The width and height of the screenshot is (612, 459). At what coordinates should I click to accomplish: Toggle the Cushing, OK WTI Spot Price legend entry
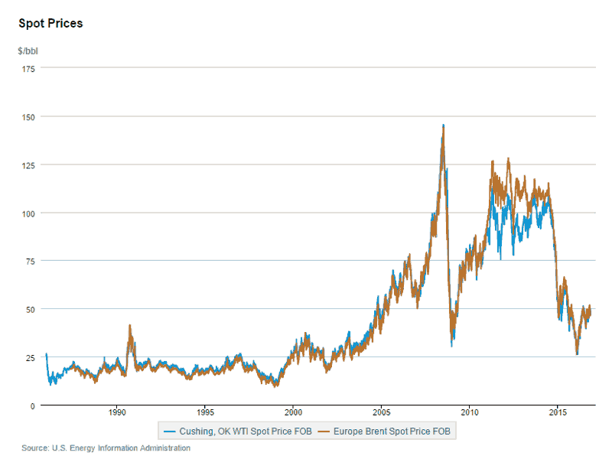pyautogui.click(x=238, y=431)
